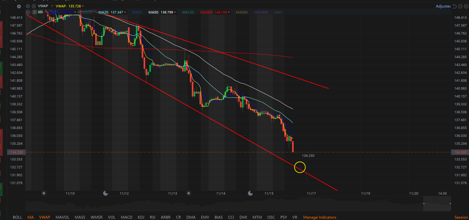The image size is (469, 220).
Task: Click the undo/reset zoom arrow icon
Action: (x=455, y=6)
